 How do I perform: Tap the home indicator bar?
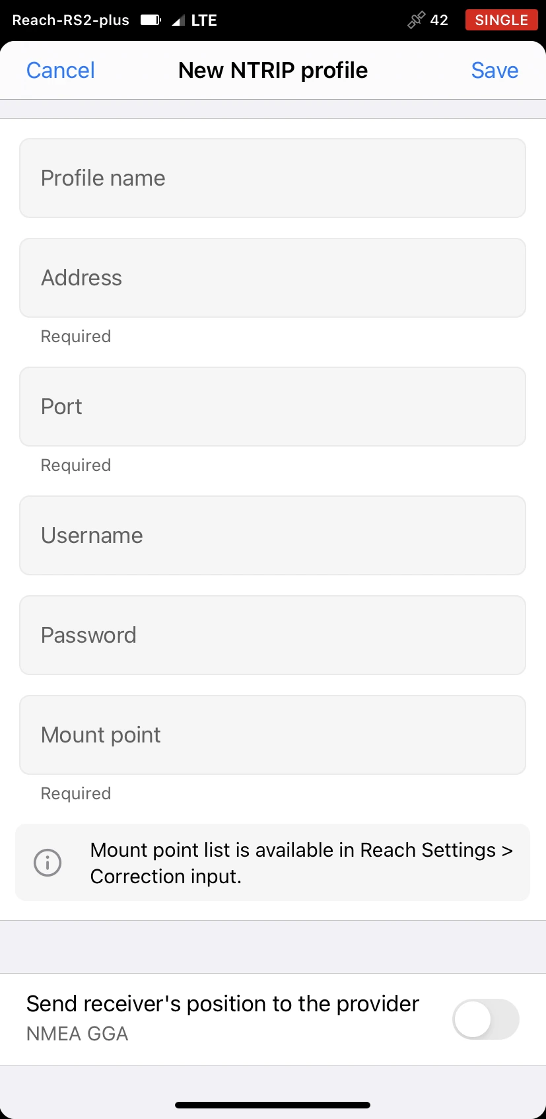pyautogui.click(x=273, y=1104)
